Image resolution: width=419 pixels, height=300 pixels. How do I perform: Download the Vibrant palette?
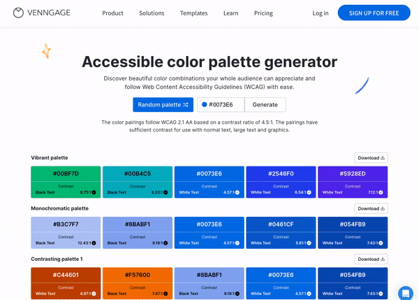(371, 158)
